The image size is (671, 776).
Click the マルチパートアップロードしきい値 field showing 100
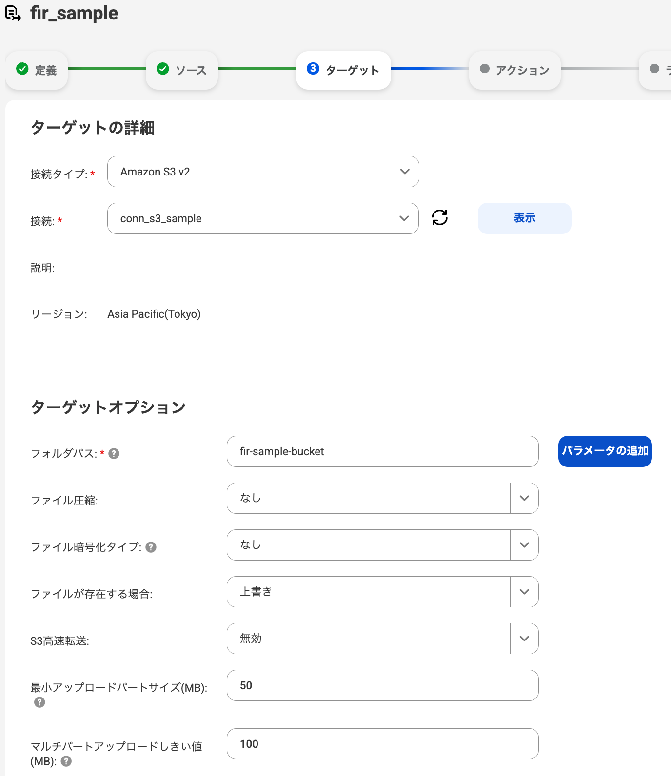382,744
